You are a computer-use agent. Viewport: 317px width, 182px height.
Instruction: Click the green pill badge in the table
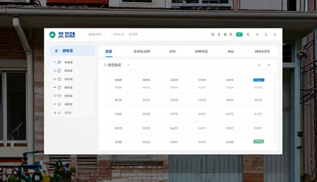click(259, 141)
